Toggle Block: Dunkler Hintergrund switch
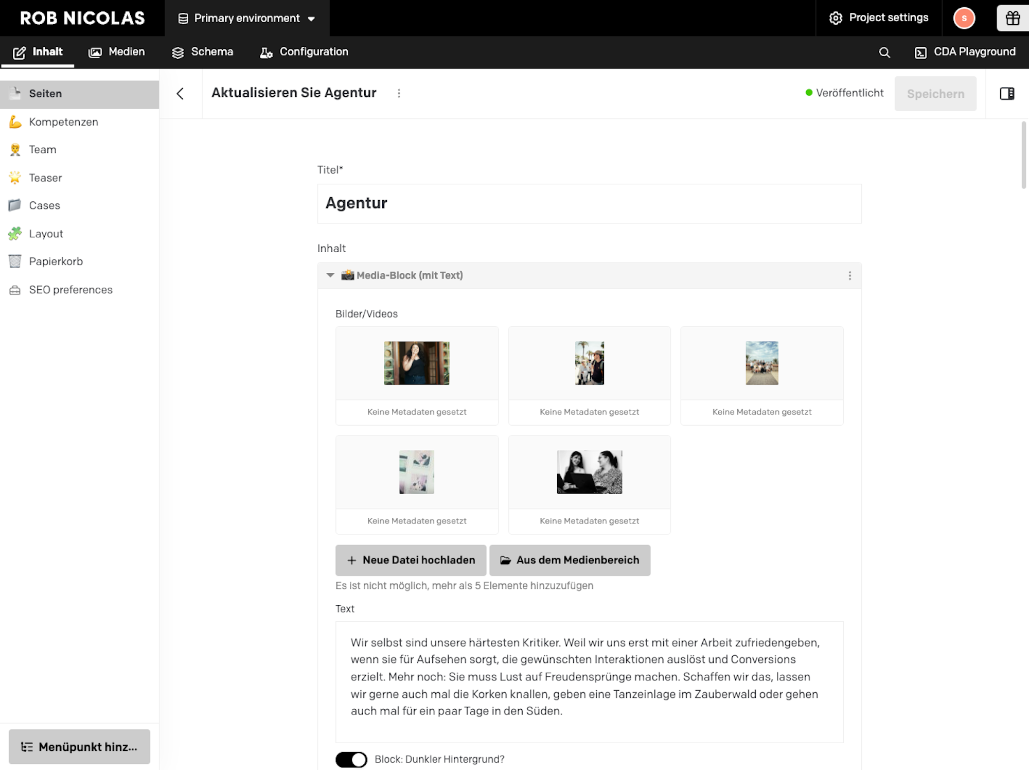Screen dimensions: 1029x770 coord(351,759)
